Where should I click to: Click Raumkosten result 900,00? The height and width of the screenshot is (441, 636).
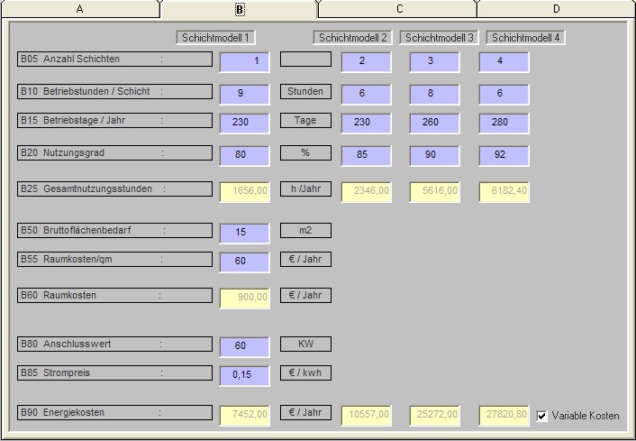tap(245, 299)
